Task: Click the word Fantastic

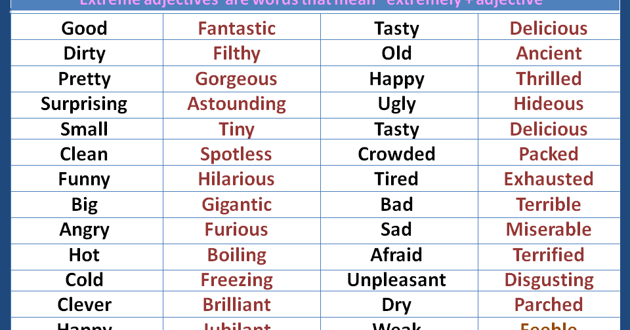Action: (237, 28)
